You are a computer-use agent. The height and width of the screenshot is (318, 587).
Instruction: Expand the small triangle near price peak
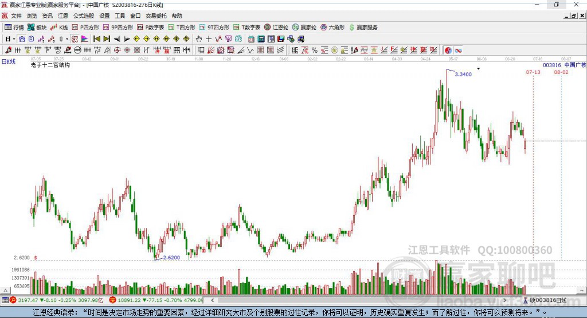[478, 69]
